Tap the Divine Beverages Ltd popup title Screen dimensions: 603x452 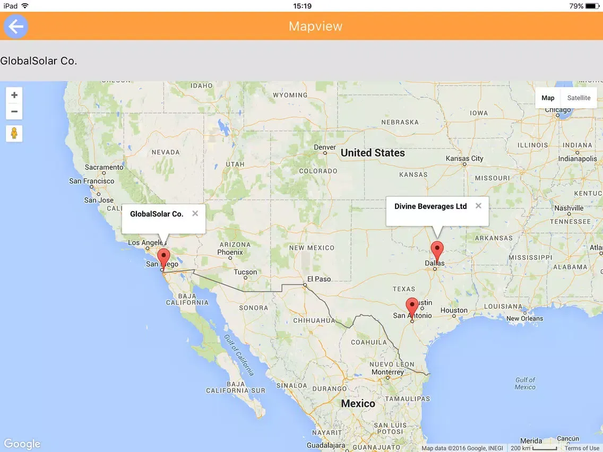tap(430, 206)
